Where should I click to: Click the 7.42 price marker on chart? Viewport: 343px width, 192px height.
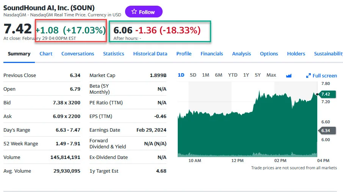point(327,94)
